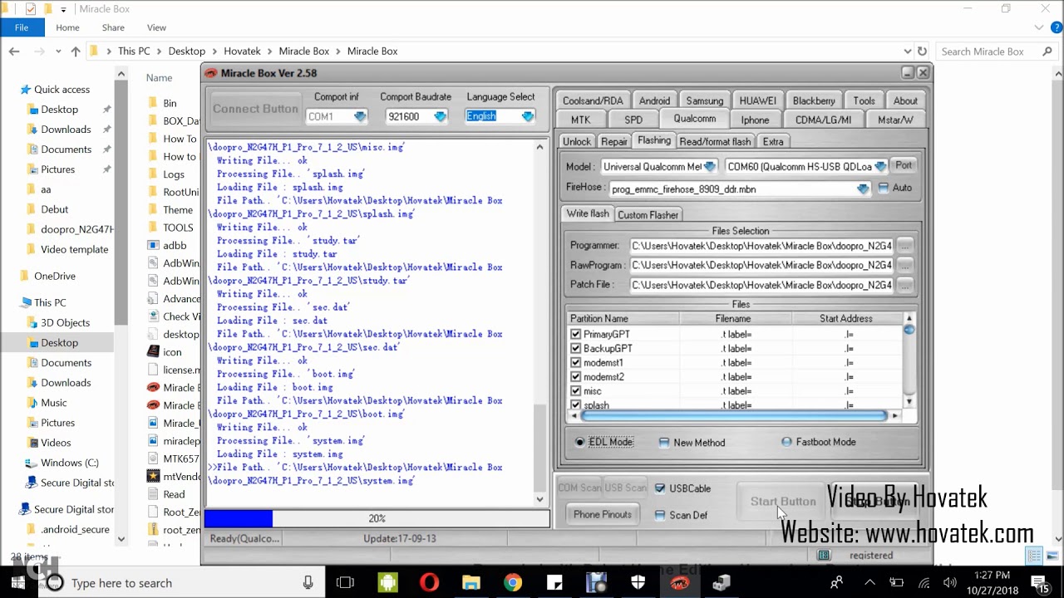The image size is (1064, 598).
Task: Open address bar history dropdown in Explorer
Action: 907,51
